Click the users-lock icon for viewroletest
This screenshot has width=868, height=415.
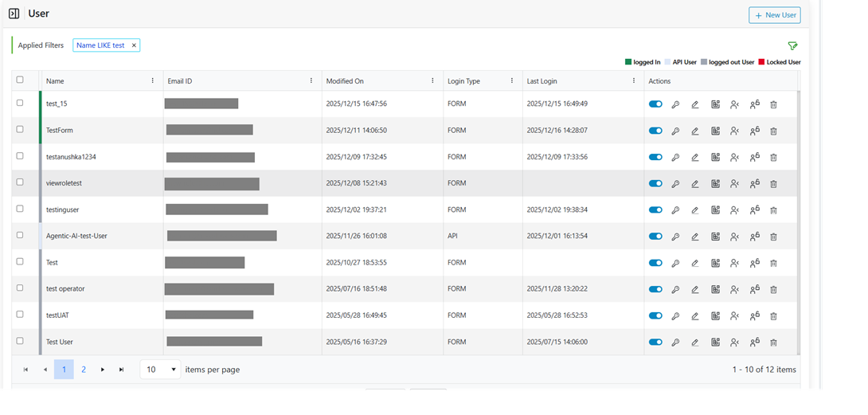(x=754, y=183)
